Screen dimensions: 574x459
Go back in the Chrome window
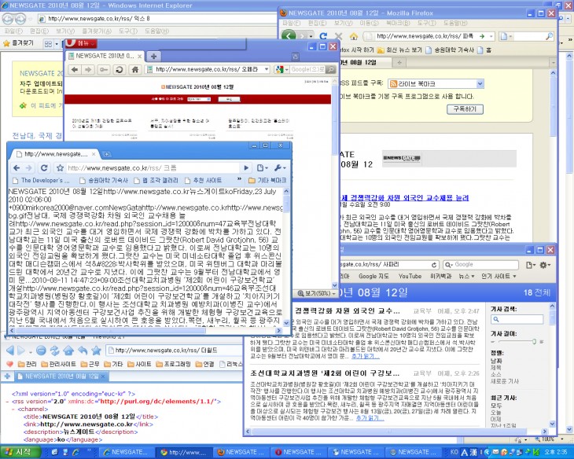point(17,167)
